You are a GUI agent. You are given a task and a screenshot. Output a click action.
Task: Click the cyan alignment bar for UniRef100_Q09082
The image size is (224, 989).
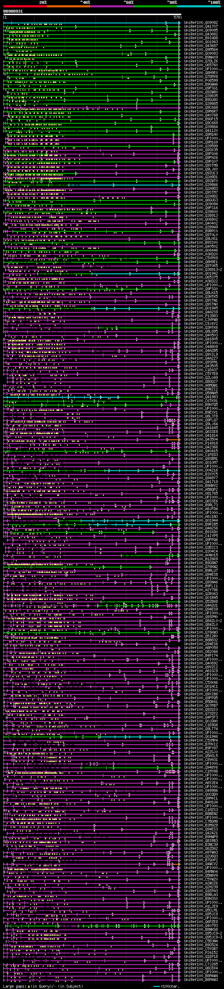pyautogui.click(x=92, y=23)
